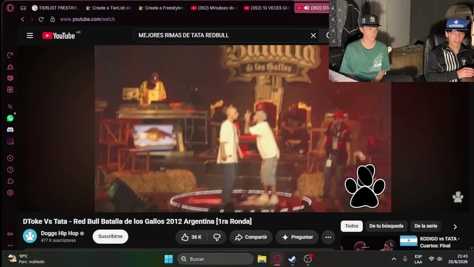The height and width of the screenshot is (267, 474).
Task: Open GX Cleaner broom icon in sidebar
Action: click(x=10, y=67)
